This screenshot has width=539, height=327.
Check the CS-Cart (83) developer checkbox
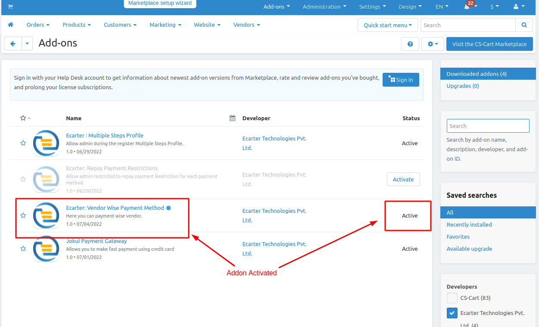(x=452, y=298)
